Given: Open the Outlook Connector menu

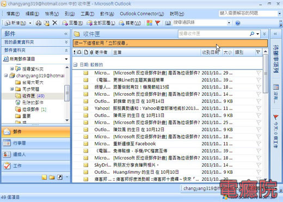Looking at the screenshot, I should (x=142, y=14).
